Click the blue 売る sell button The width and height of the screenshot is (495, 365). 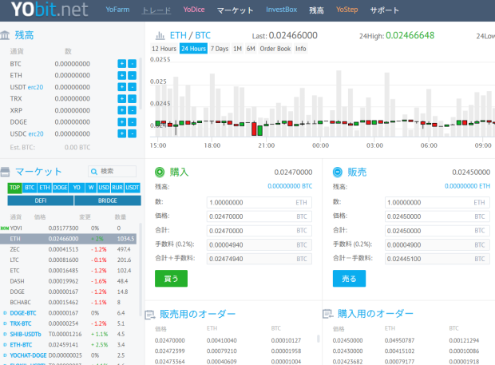click(x=349, y=279)
